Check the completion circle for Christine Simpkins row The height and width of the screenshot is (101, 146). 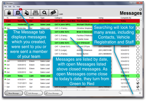[138, 28]
